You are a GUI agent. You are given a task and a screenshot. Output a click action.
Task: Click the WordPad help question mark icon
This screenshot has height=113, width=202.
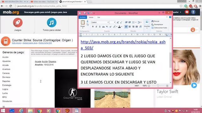(x=170, y=17)
